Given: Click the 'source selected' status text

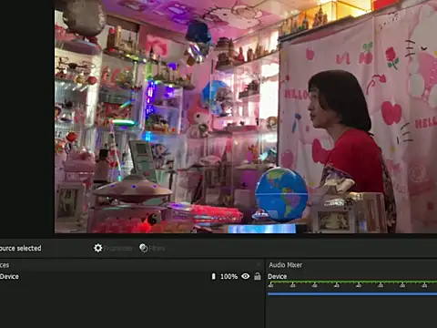Looking at the screenshot, I should point(20,248).
